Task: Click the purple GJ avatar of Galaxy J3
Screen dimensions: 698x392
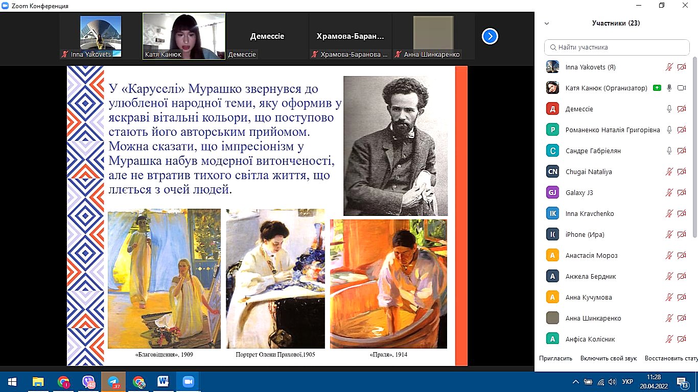Action: coord(552,192)
